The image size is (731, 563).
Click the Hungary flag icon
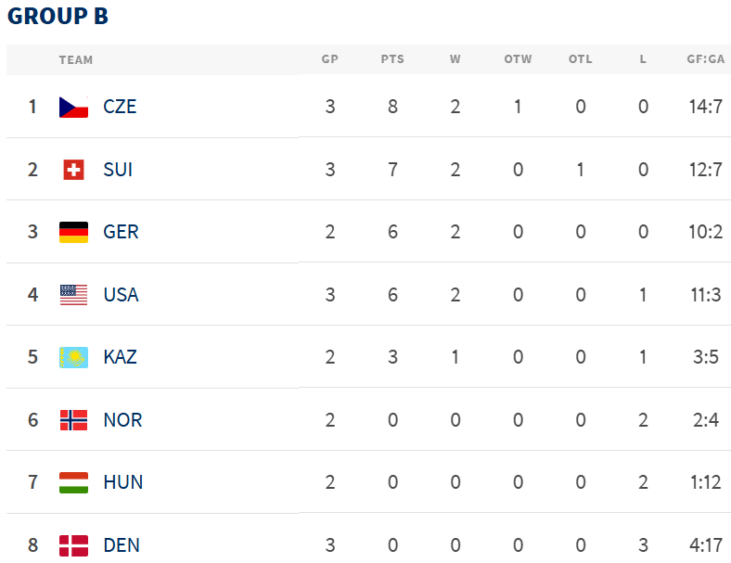(73, 482)
